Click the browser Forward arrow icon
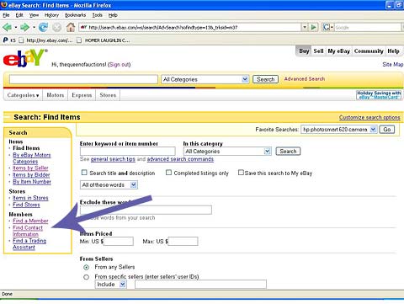404x304 pixels. point(24,27)
